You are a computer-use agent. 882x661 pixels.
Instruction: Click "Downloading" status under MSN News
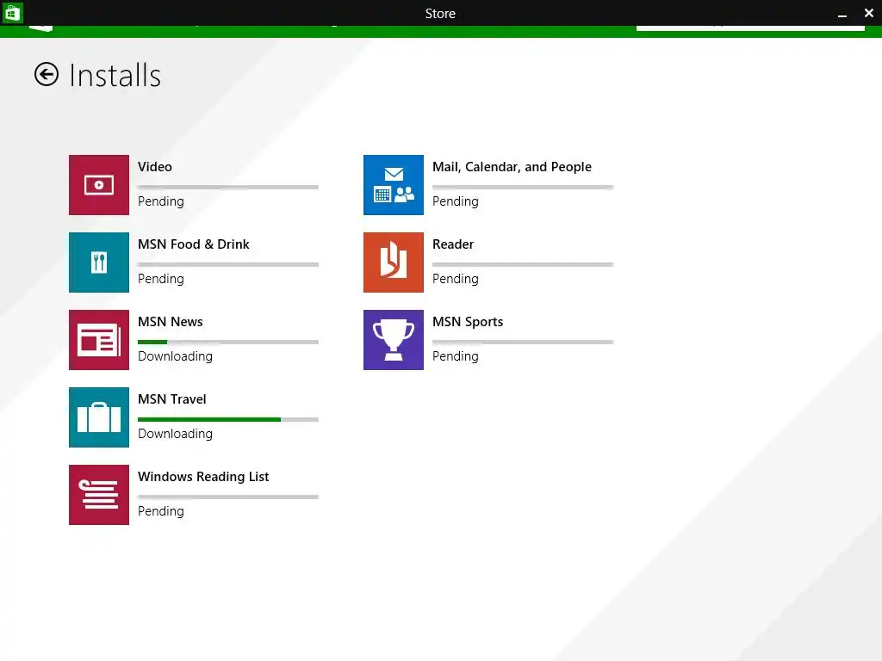tap(176, 357)
